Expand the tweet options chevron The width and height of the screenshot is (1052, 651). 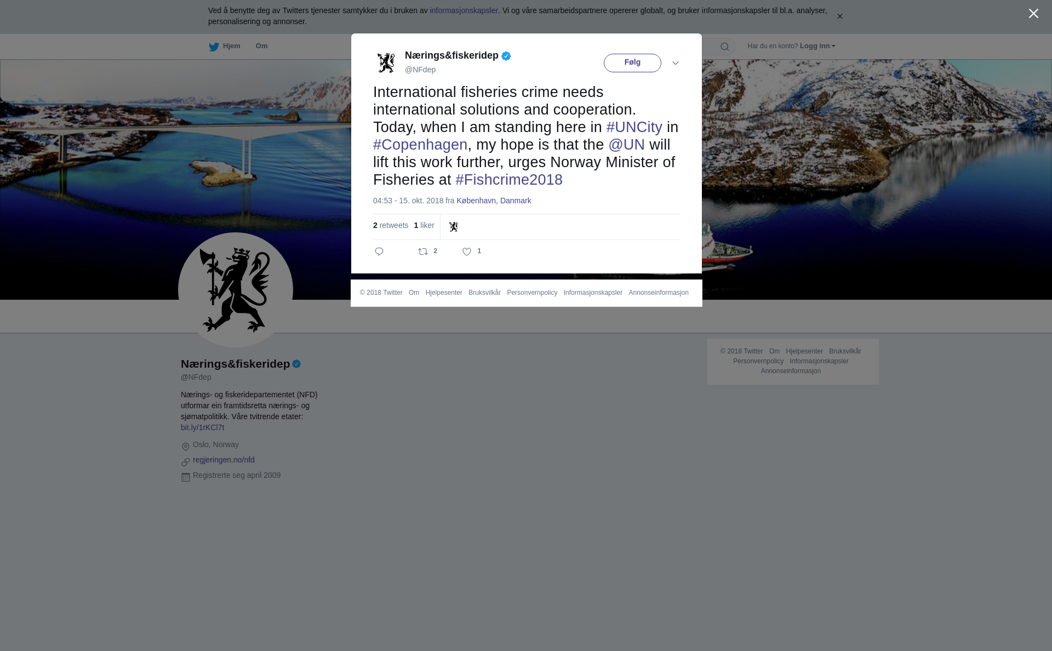pos(676,63)
